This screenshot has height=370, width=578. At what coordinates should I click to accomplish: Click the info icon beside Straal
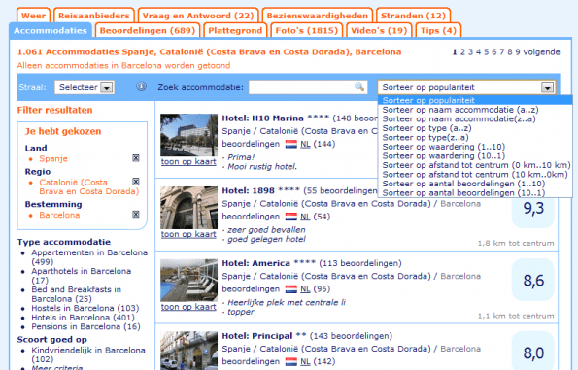[141, 86]
